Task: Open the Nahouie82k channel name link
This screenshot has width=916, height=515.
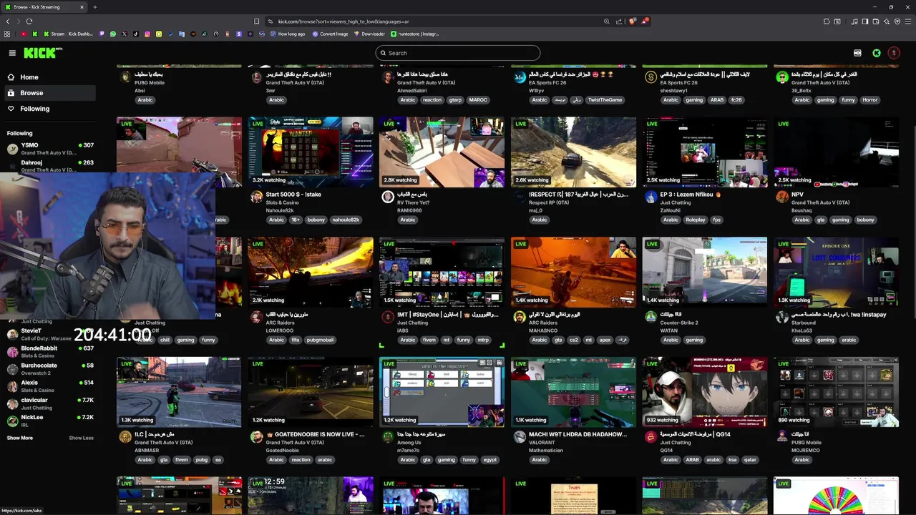Action: pos(280,211)
